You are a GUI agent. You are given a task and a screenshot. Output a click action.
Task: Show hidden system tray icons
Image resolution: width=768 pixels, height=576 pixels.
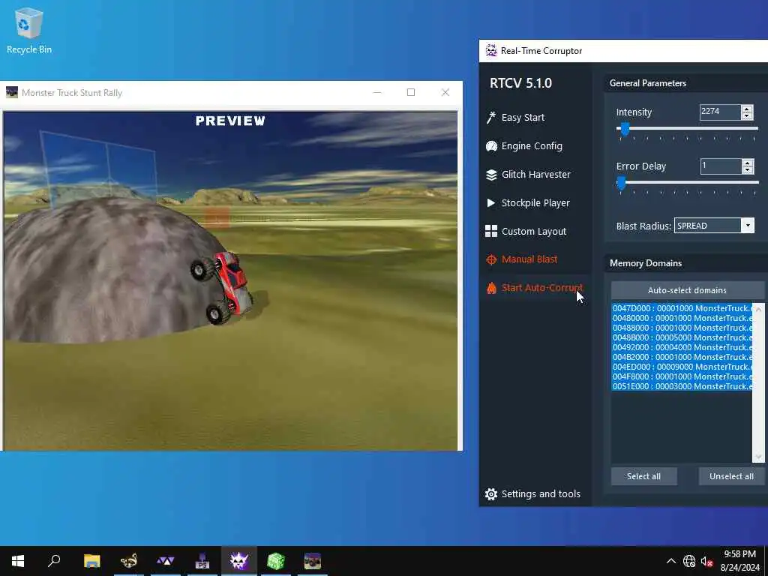point(671,561)
